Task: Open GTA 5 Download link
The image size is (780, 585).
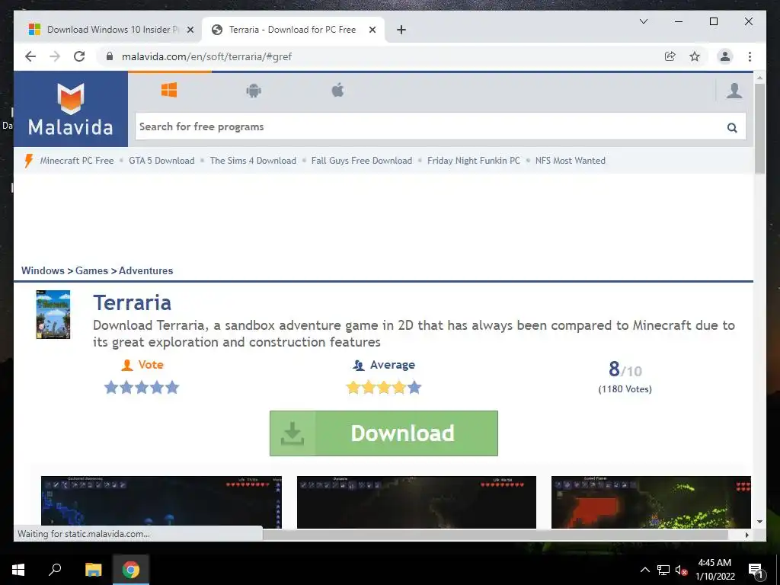Action: (x=161, y=160)
